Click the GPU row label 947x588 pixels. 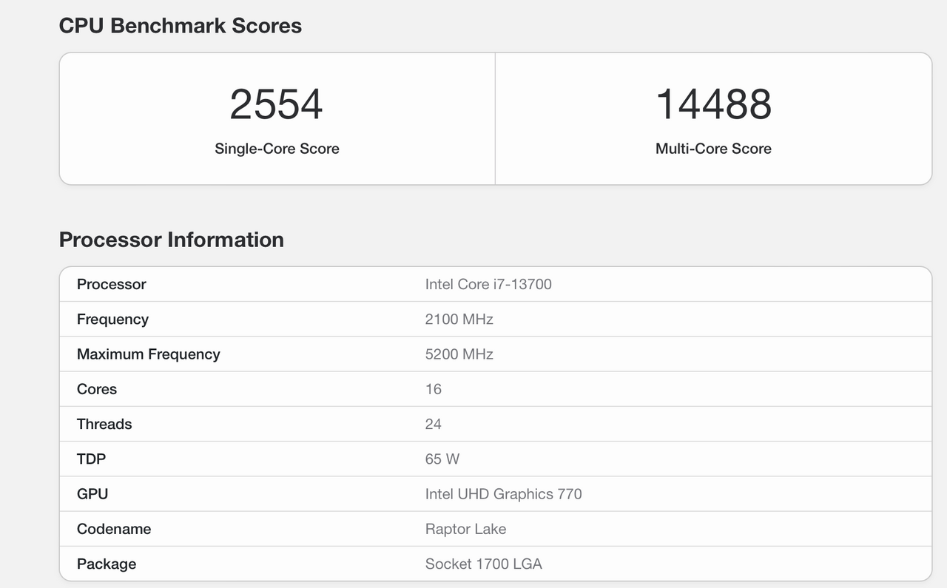[x=92, y=494]
